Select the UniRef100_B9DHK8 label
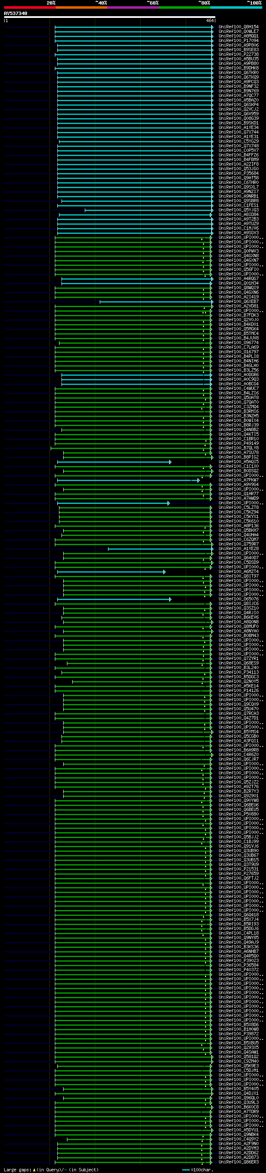The width and height of the screenshot is (266, 1173). (238, 68)
